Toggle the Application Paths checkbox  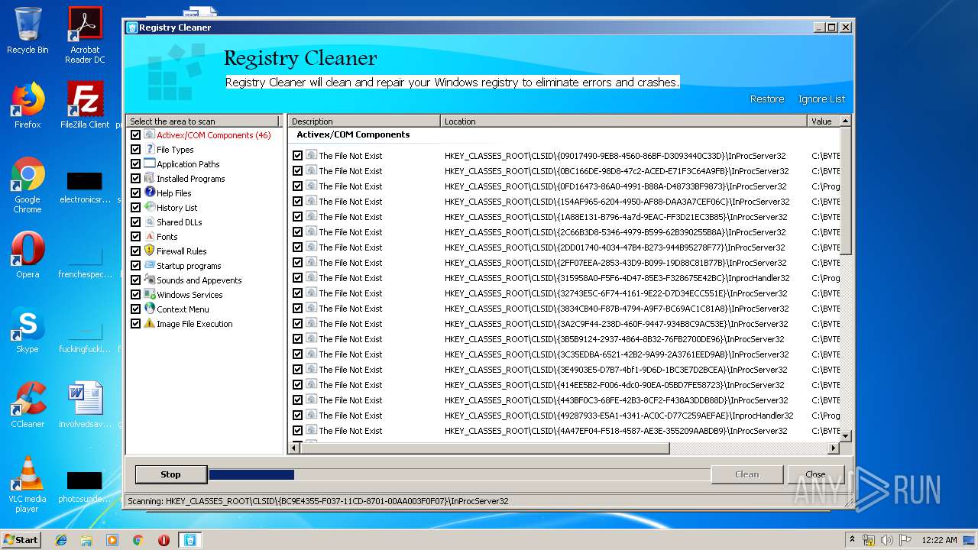(x=135, y=163)
